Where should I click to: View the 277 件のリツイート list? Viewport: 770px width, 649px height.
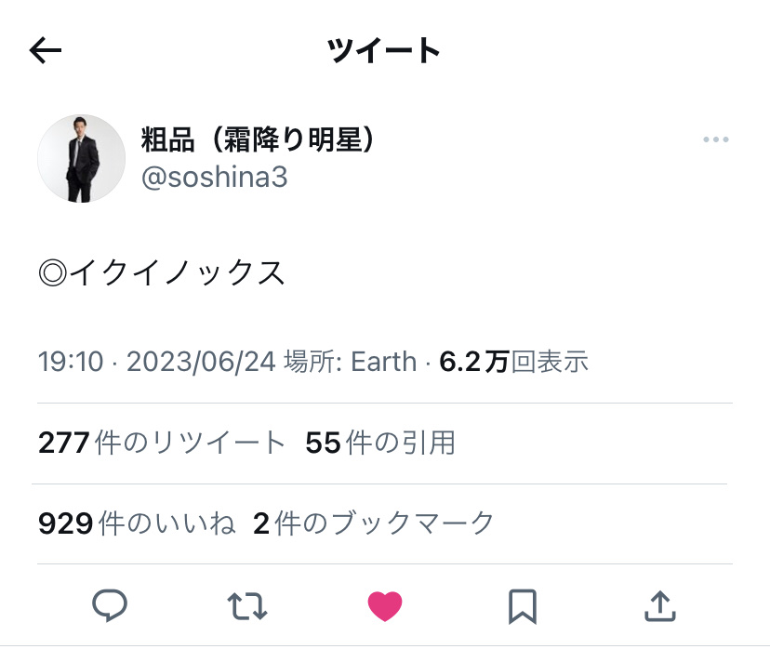[x=162, y=444]
